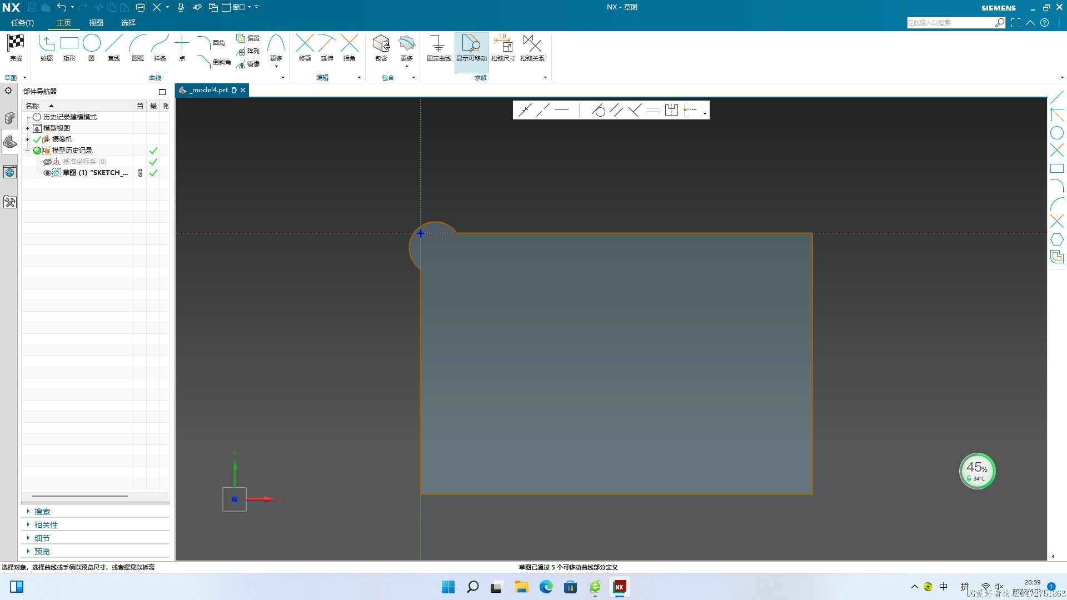Expand the 摄像机 tree node
This screenshot has width=1067, height=600.
coord(27,139)
